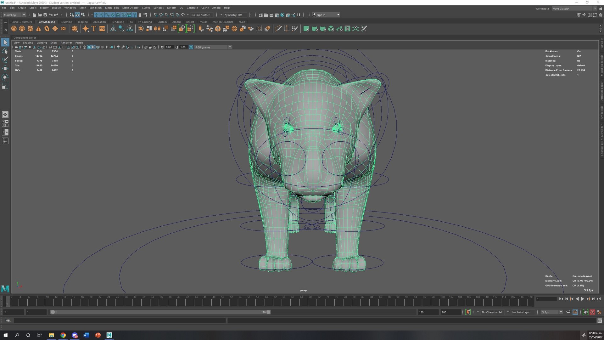Click the Set Key bookmark icon
The width and height of the screenshot is (604, 340).
[468, 312]
